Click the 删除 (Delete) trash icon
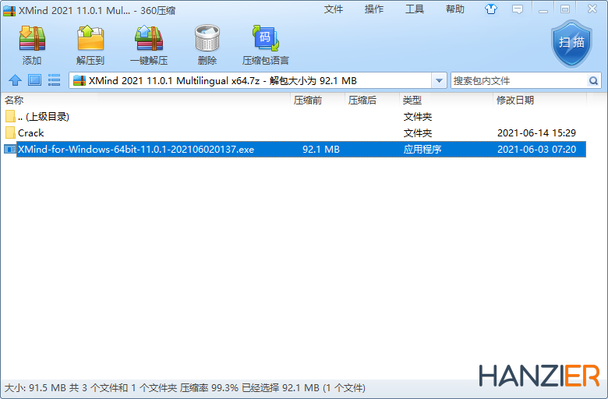Viewport: 608px width, 399px height. coord(207,44)
